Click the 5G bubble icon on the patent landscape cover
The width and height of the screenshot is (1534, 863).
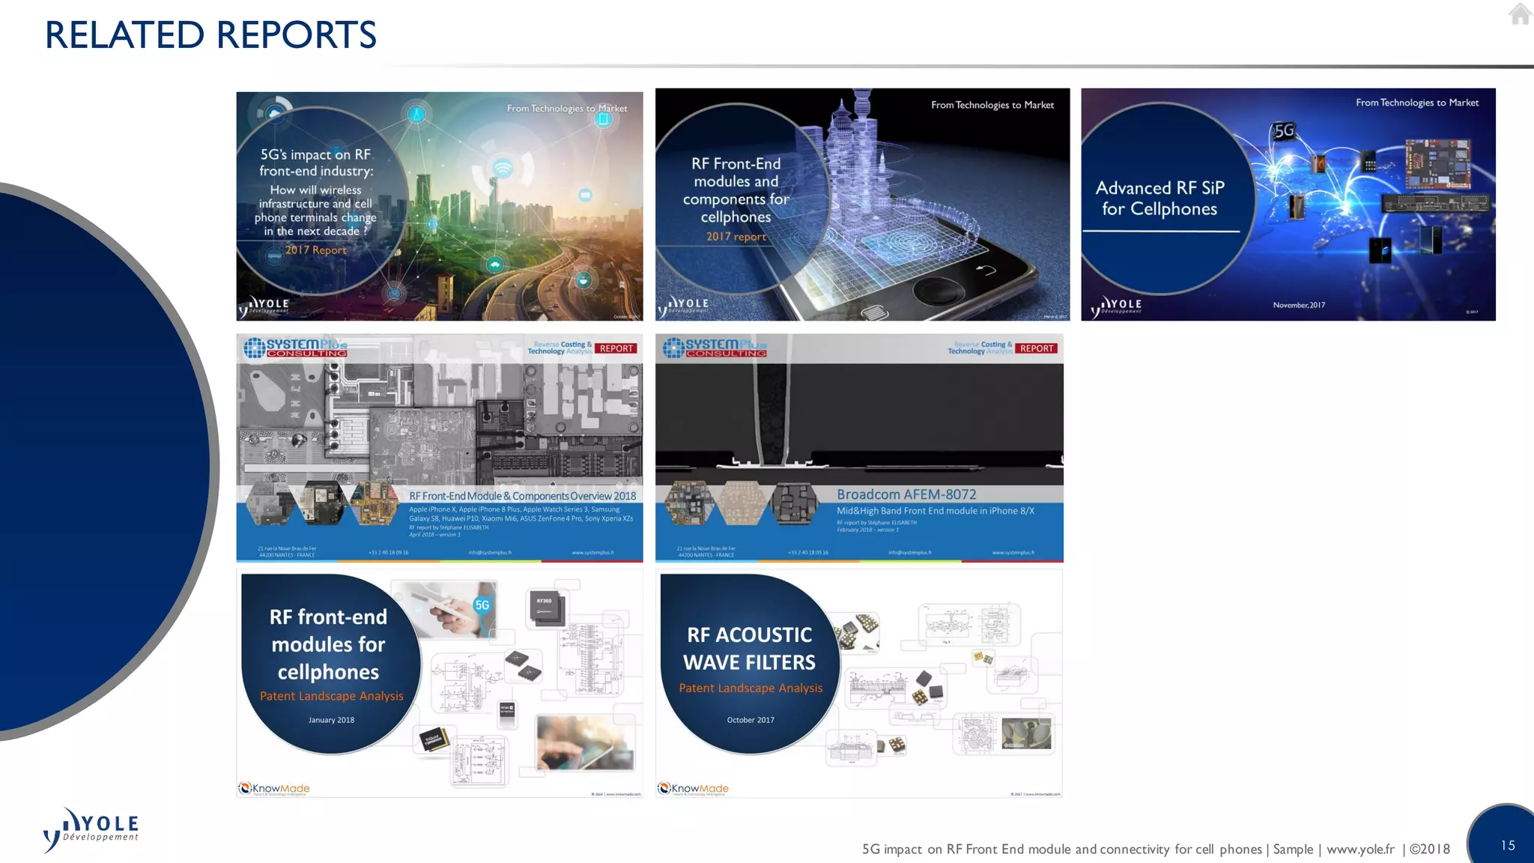tap(482, 605)
